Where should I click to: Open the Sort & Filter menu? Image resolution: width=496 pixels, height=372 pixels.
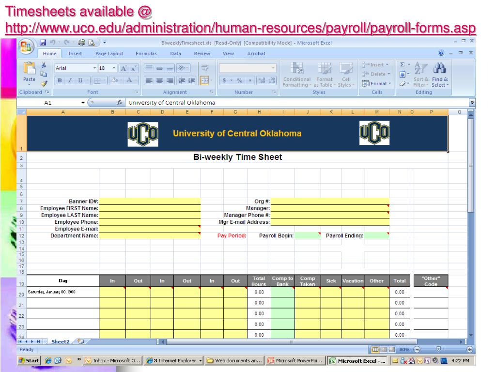click(x=421, y=75)
